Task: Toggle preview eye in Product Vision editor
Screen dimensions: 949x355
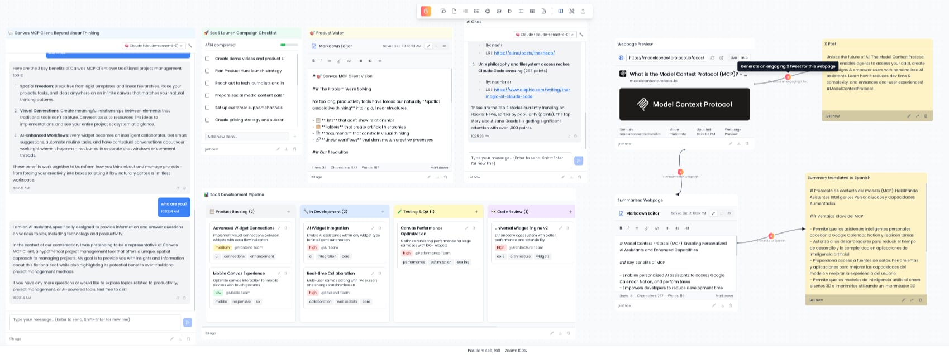Action: click(444, 46)
